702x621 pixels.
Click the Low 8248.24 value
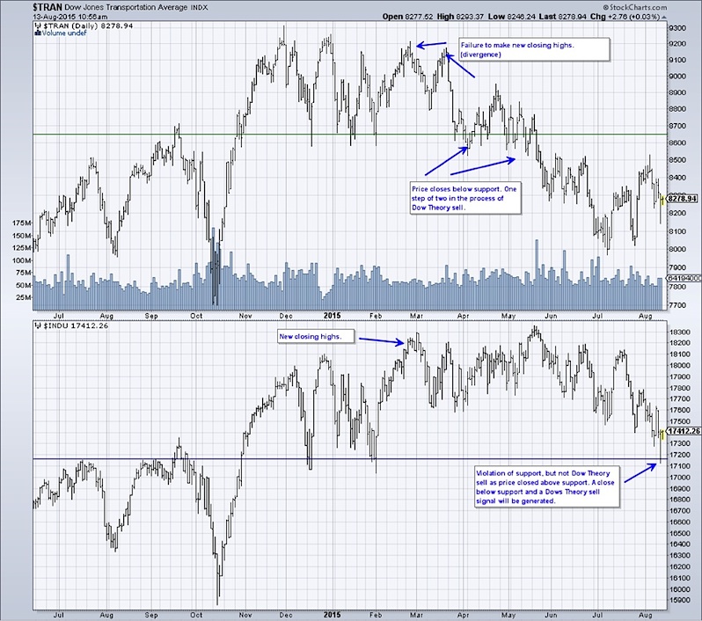pyautogui.click(x=512, y=17)
